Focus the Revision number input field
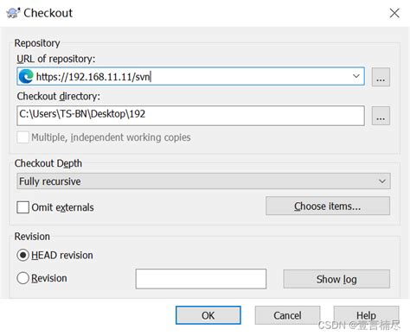 [x=201, y=279]
